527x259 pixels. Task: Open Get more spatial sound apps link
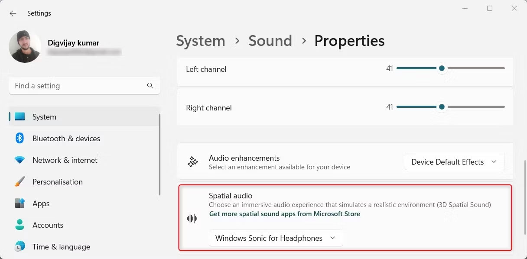tap(285, 214)
